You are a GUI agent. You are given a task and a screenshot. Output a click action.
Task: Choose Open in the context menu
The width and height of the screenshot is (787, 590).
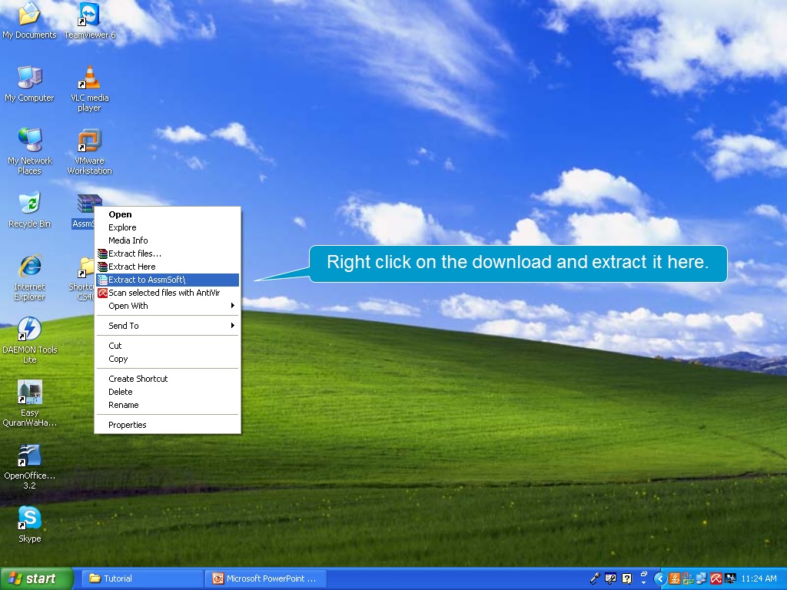pos(168,214)
